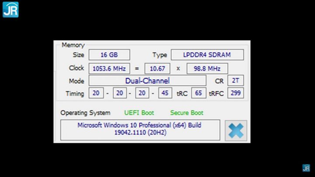
Task: Click the Dual-Channel mode field
Action: click(147, 81)
